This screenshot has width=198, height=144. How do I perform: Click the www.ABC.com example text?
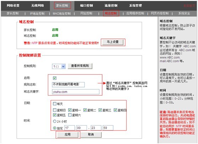coord(170,58)
